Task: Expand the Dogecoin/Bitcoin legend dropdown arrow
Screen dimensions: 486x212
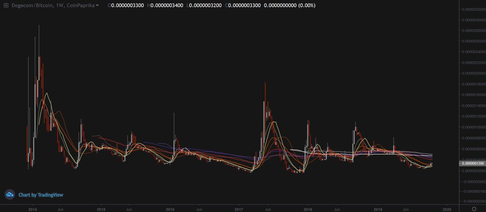Action: point(97,6)
